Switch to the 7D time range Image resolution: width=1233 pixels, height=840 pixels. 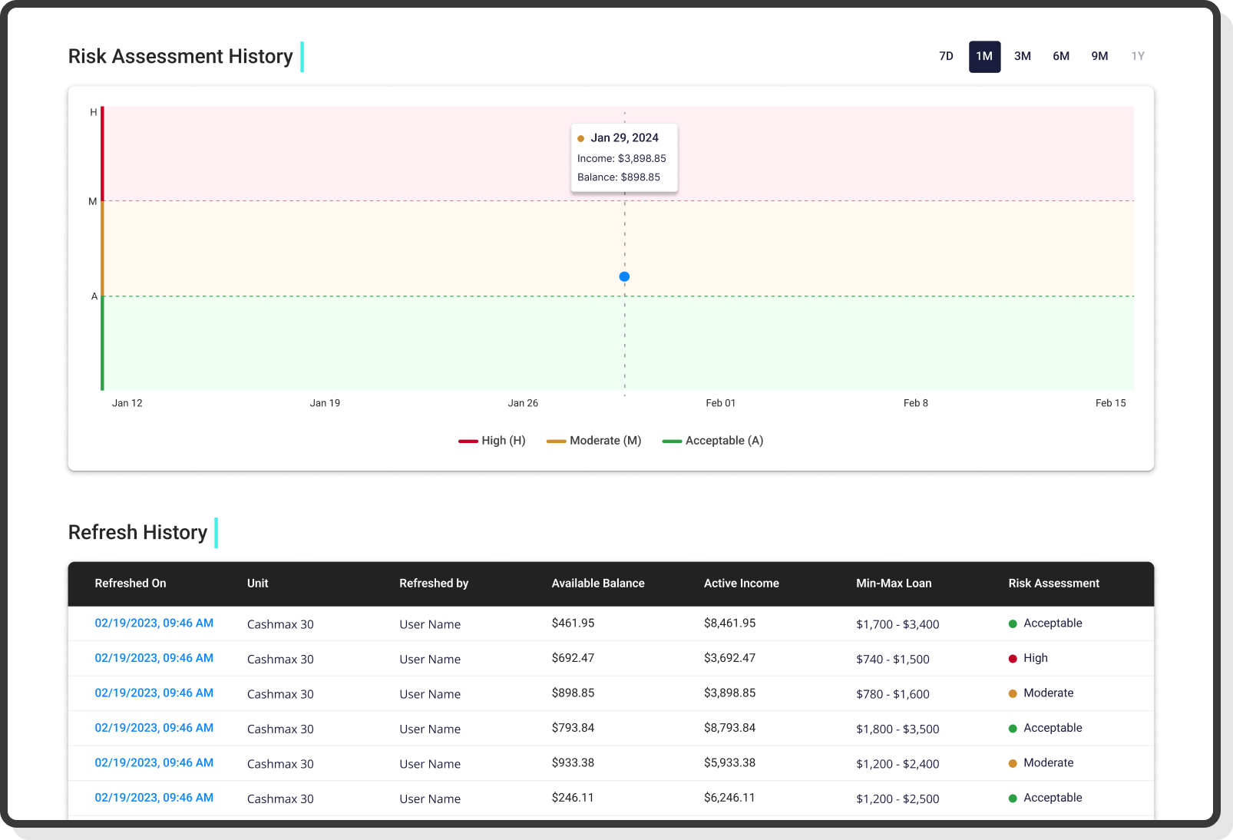point(946,56)
